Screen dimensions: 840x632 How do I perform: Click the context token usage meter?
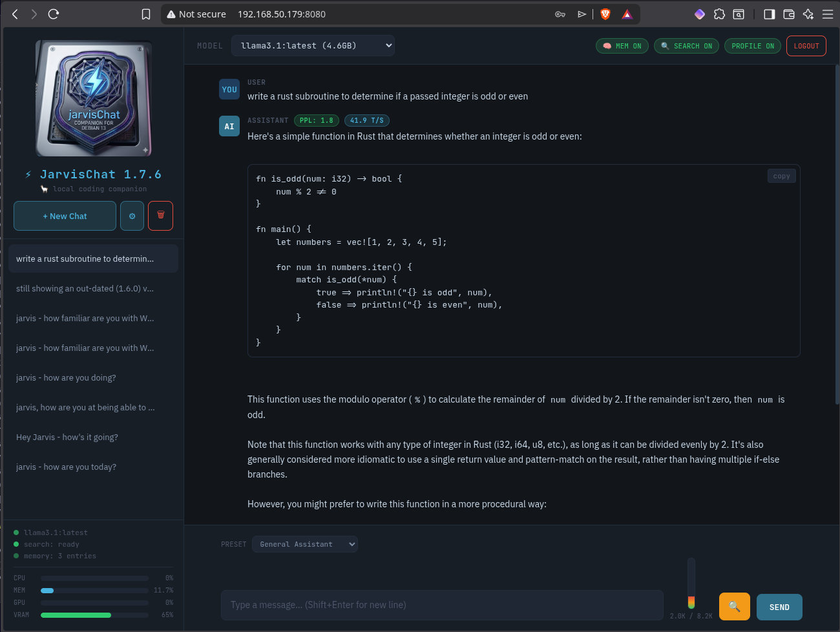[691, 584]
